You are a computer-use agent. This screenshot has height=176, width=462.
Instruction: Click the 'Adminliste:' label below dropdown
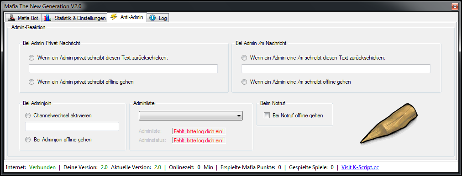(x=150, y=131)
